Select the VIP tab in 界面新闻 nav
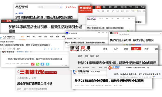Screen dimensions: 162x97 click(131, 7)
